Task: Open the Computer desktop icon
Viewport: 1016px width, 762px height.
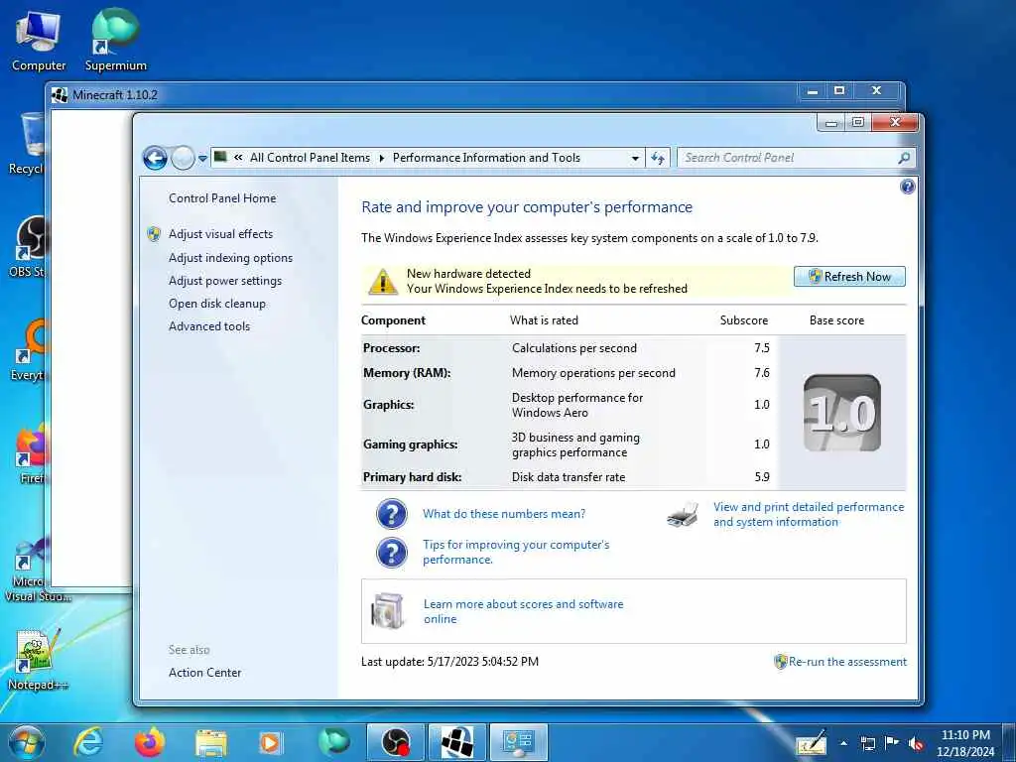Action: pos(39,42)
